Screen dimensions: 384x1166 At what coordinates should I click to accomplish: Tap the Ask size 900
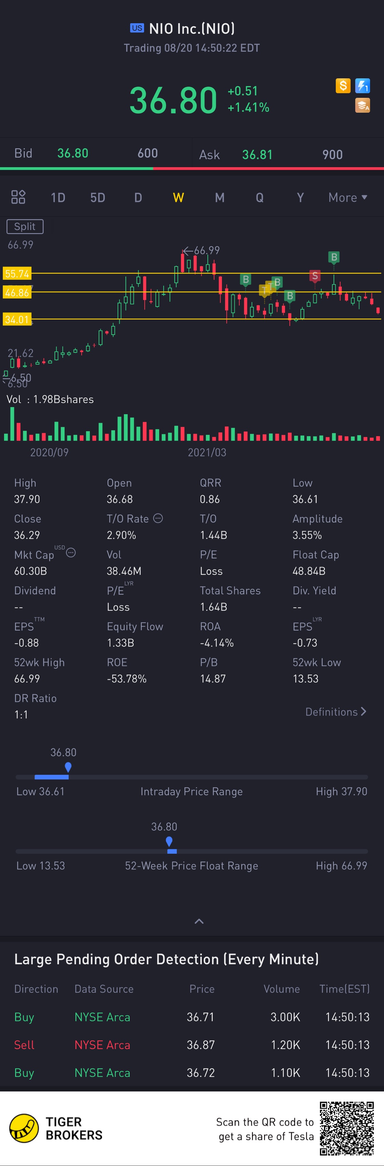tap(332, 155)
